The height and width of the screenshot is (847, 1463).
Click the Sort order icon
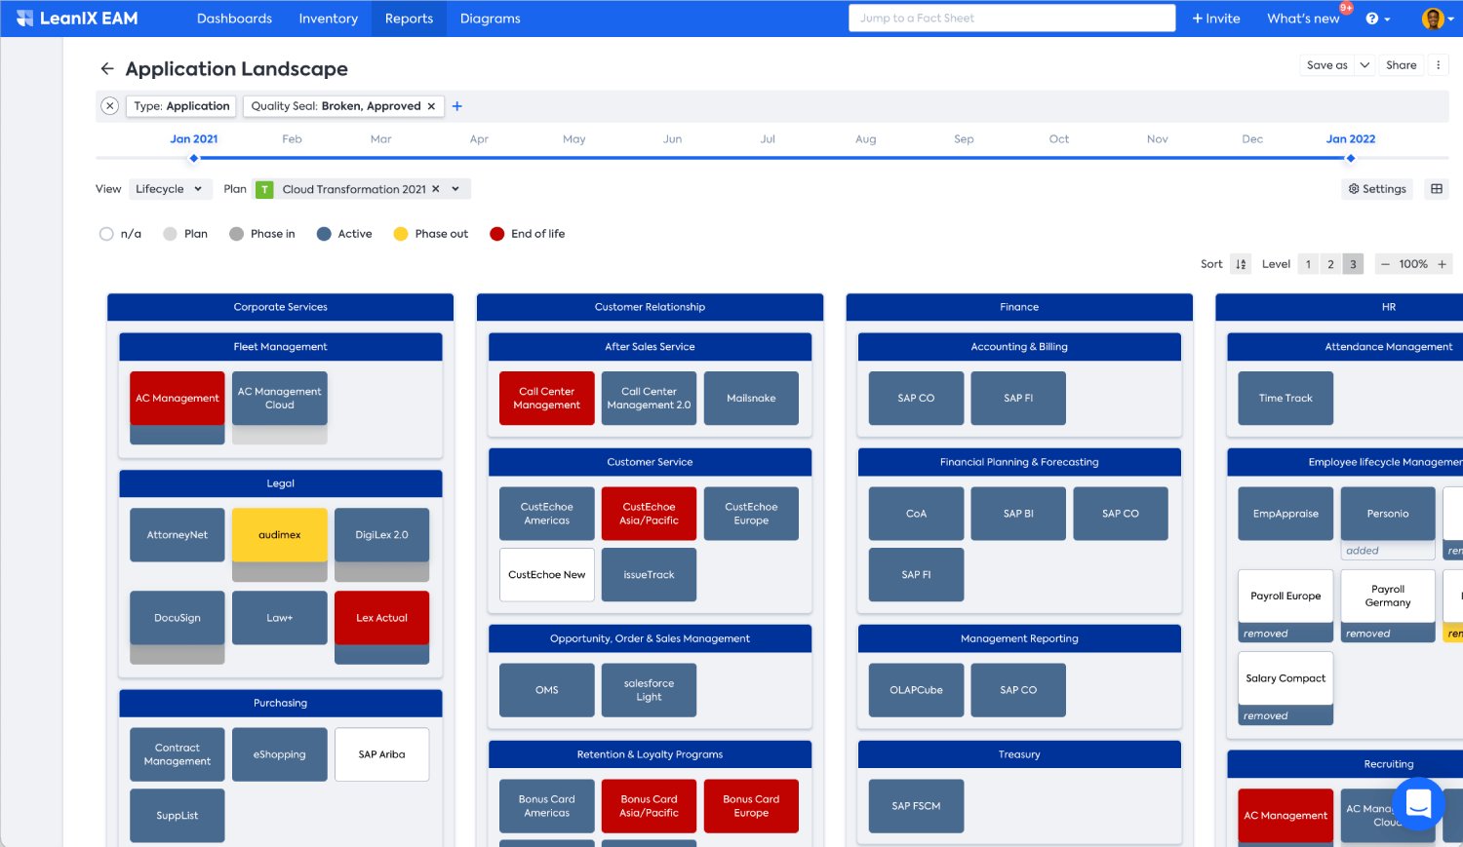click(x=1241, y=264)
